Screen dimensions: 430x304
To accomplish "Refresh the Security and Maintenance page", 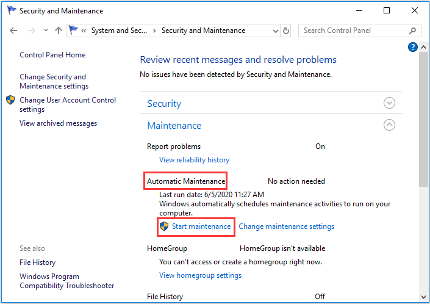I will [286, 31].
